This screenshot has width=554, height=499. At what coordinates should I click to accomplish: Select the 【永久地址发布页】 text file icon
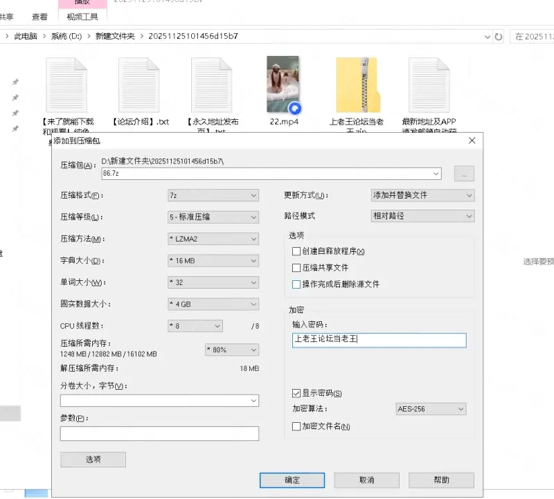pyautogui.click(x=211, y=85)
